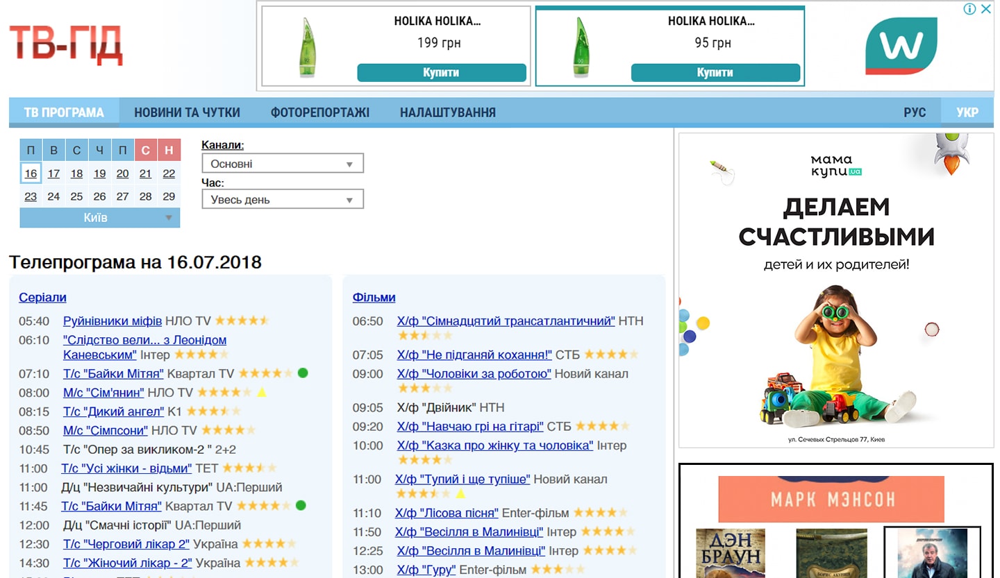This screenshot has width=1000, height=578.
Task: Click the first HOLIKA HOLIKA product image
Action: coord(308,46)
